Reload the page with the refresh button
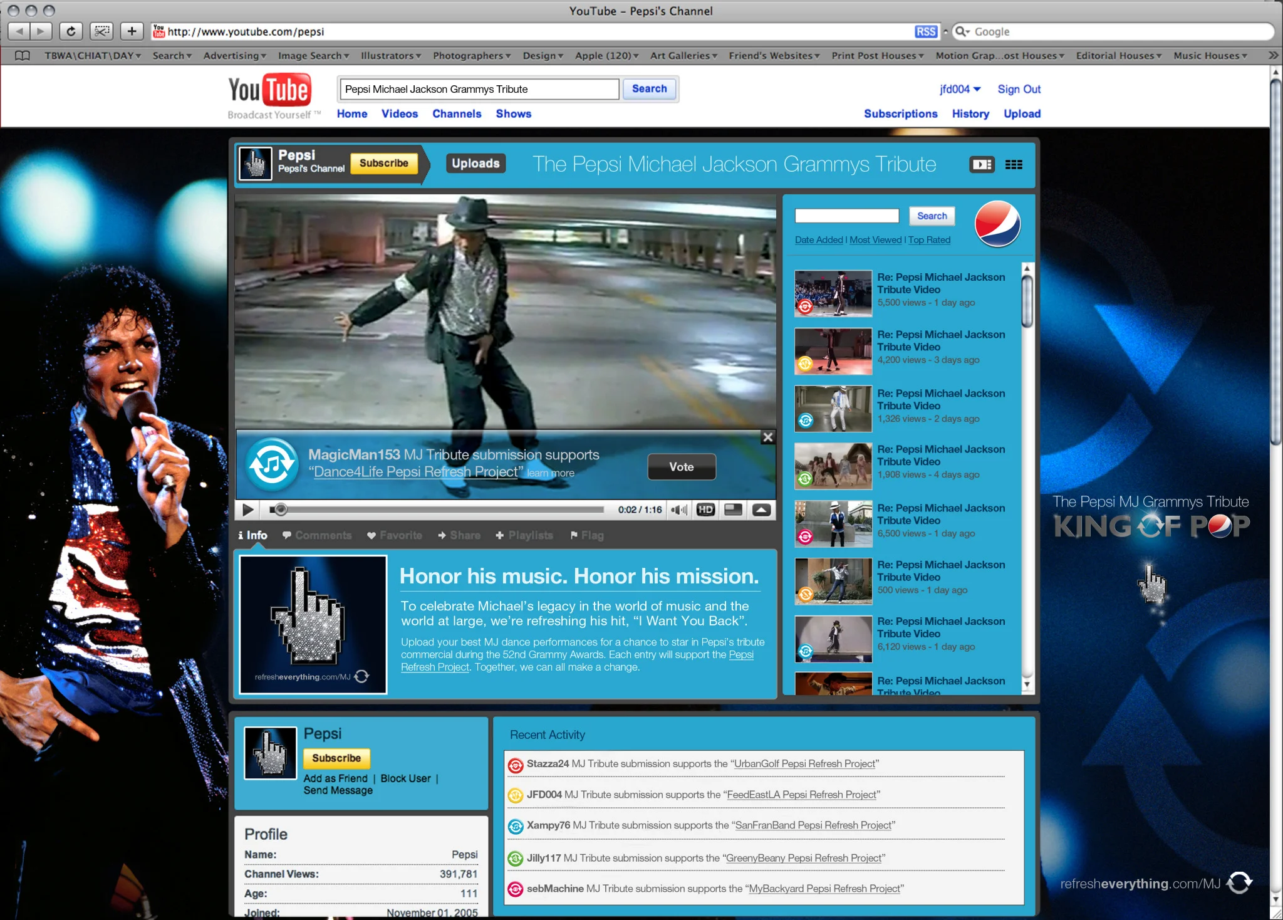 [x=71, y=31]
